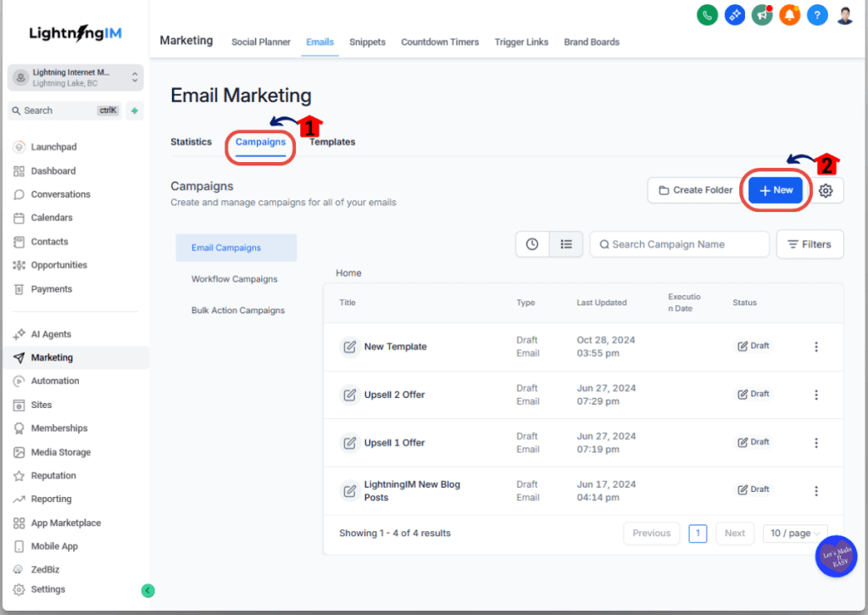Open the Filters dropdown
The image size is (868, 615).
click(x=810, y=243)
